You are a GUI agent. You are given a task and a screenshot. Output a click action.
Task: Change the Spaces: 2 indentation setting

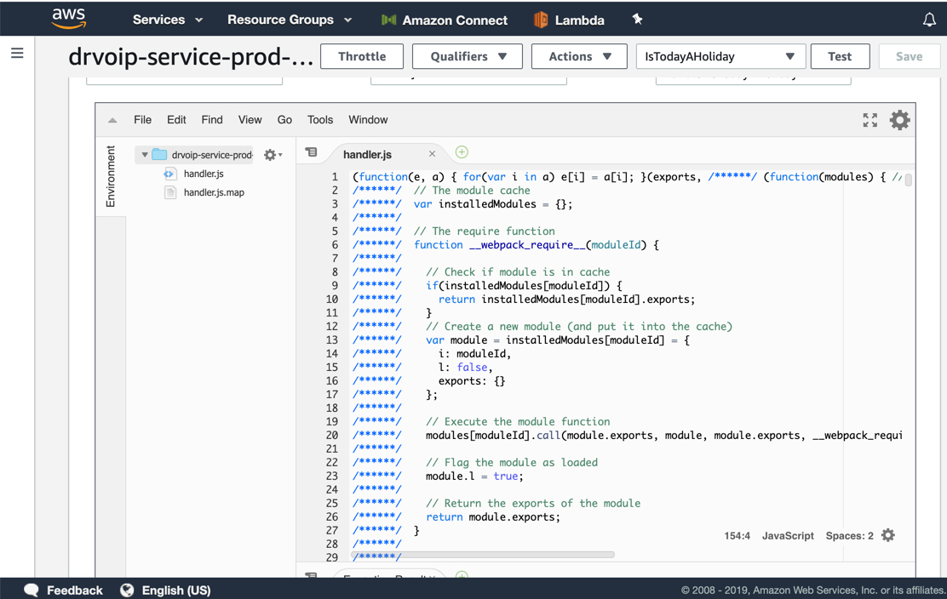849,536
